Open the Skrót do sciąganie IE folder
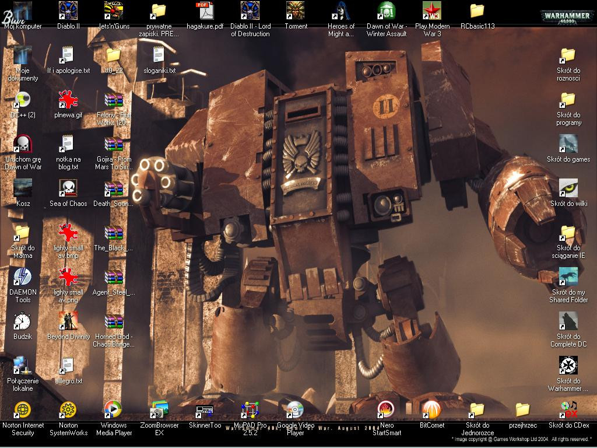Viewport: 597px width, 448px height. tap(568, 233)
